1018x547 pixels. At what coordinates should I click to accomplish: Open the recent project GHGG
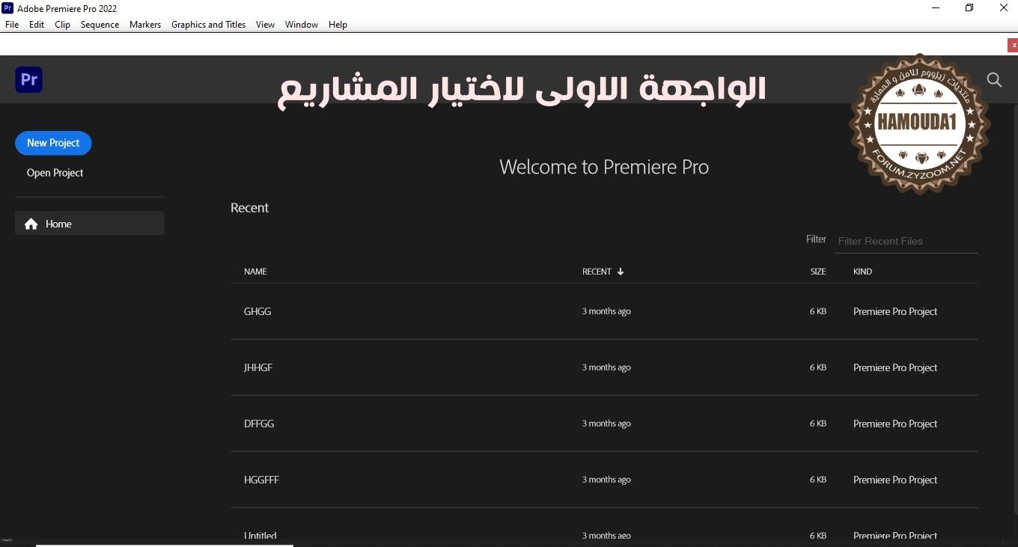click(604, 311)
